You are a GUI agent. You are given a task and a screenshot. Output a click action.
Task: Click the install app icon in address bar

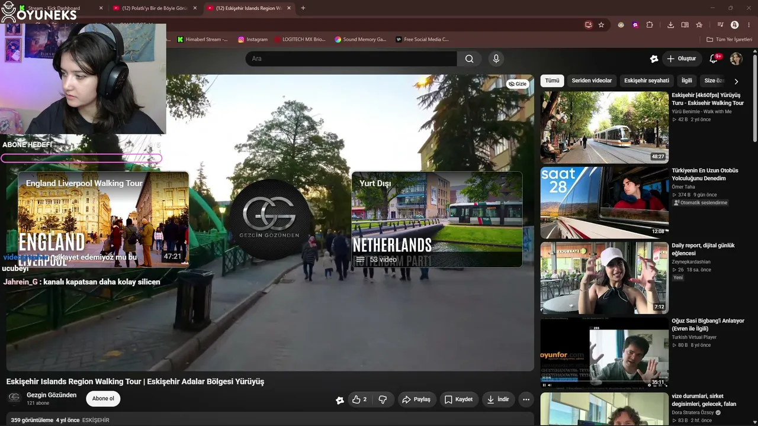[x=588, y=25]
